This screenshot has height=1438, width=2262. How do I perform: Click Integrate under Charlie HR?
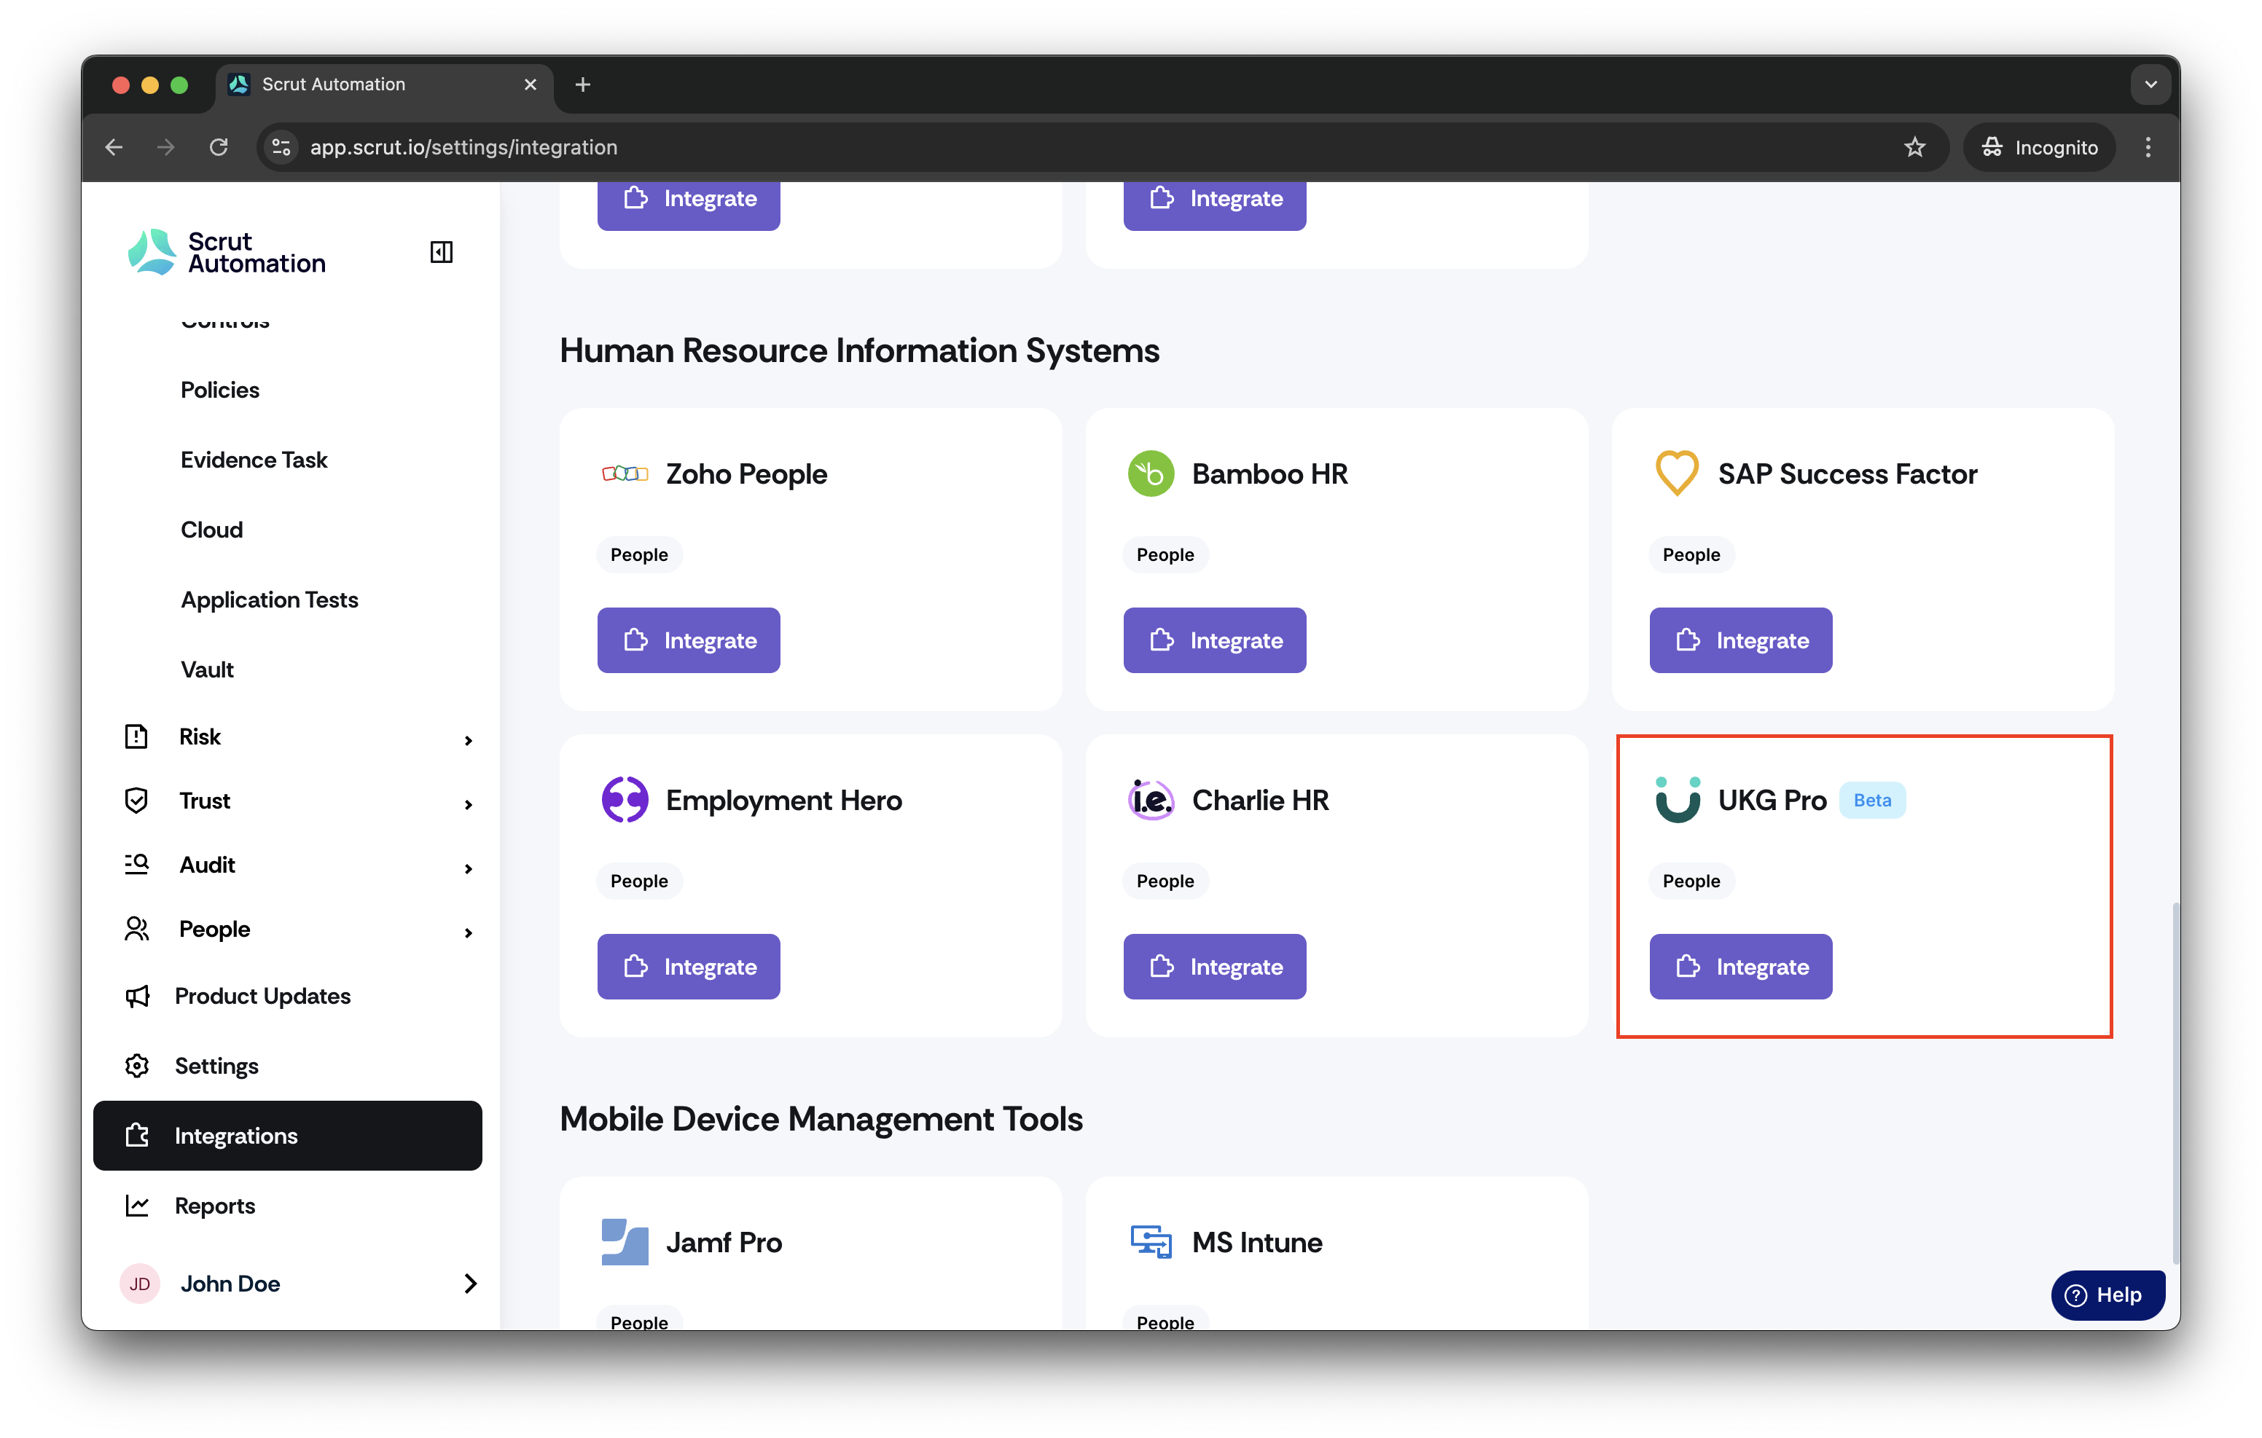(1215, 967)
